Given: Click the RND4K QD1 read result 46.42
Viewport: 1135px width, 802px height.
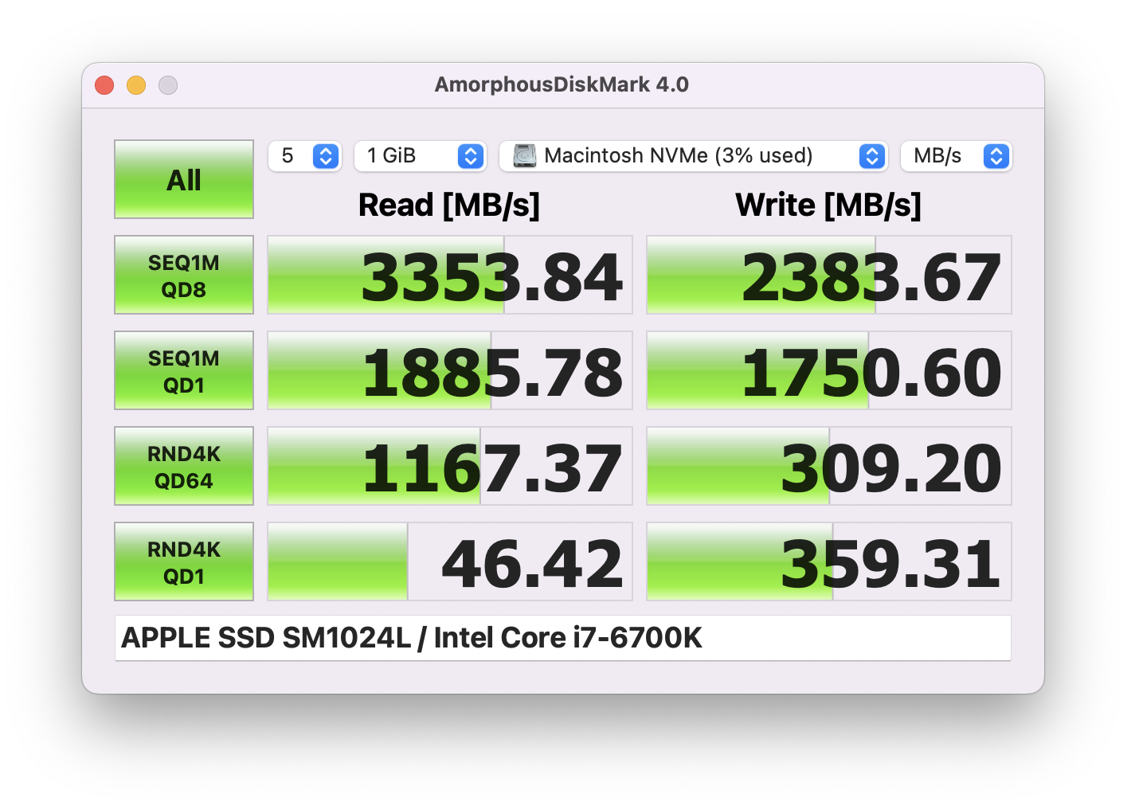Looking at the screenshot, I should coord(450,561).
